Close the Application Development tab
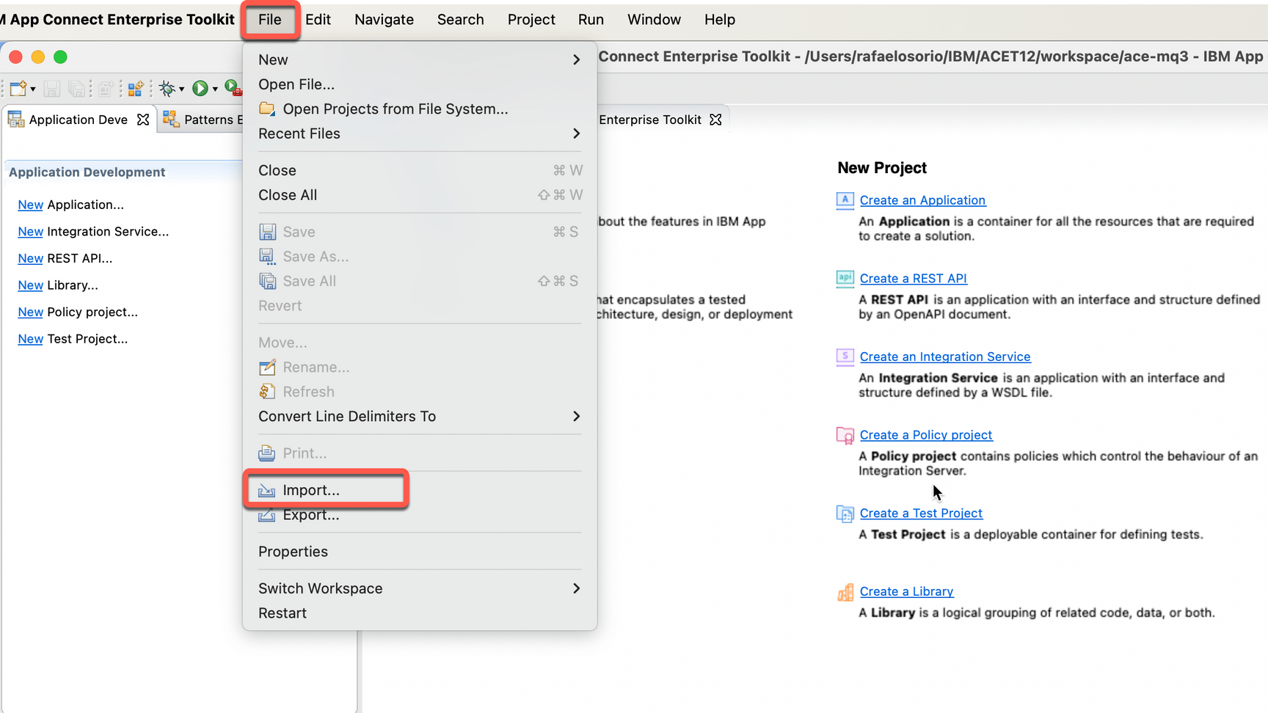Screen dimensions: 1268x713 point(143,120)
